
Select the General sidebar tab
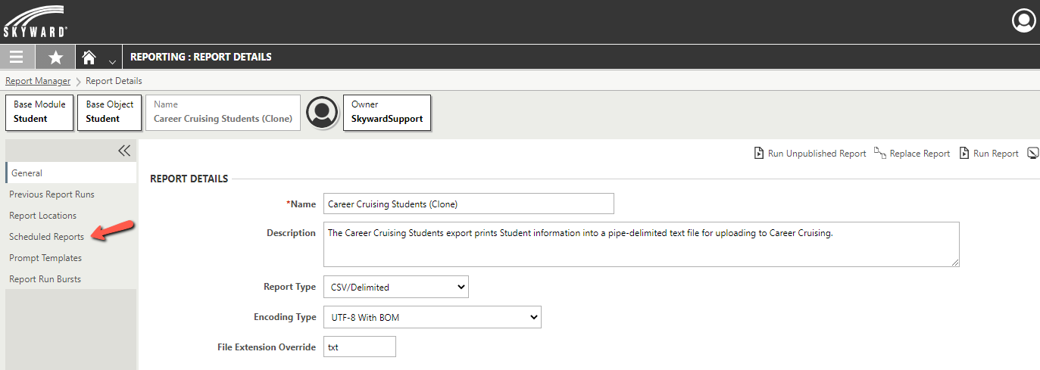(71, 173)
